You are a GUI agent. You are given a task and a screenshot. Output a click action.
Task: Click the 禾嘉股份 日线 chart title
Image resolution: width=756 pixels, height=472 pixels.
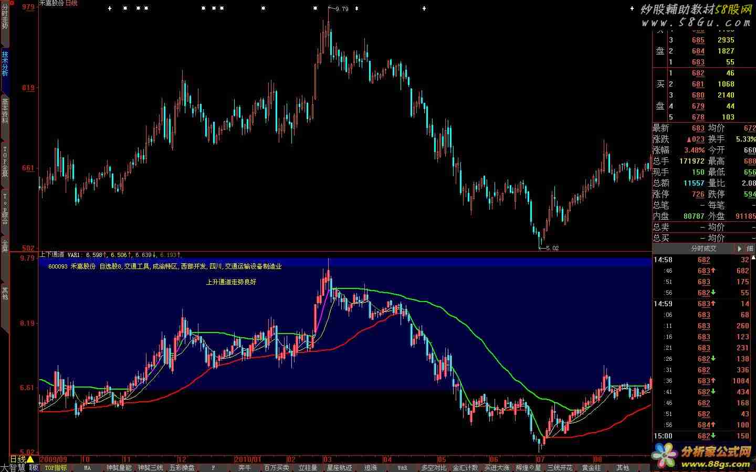point(59,3)
